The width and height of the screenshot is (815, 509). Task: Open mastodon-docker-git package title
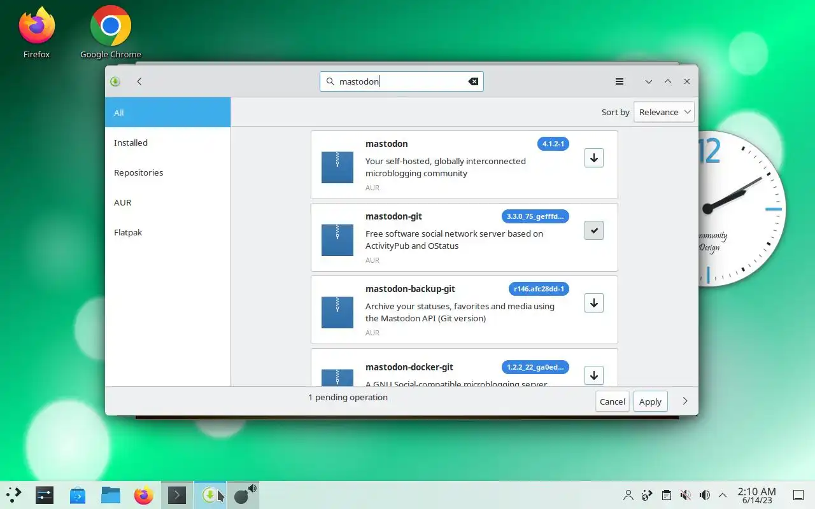click(x=409, y=367)
